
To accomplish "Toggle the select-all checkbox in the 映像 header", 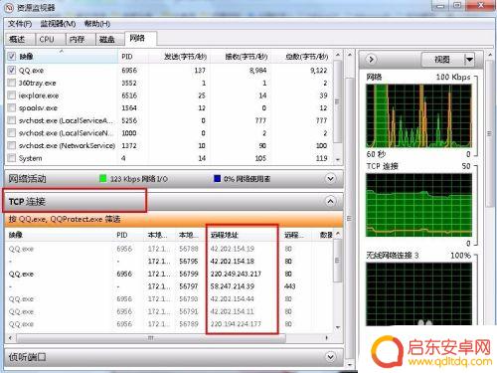I will pyautogui.click(x=12, y=57).
